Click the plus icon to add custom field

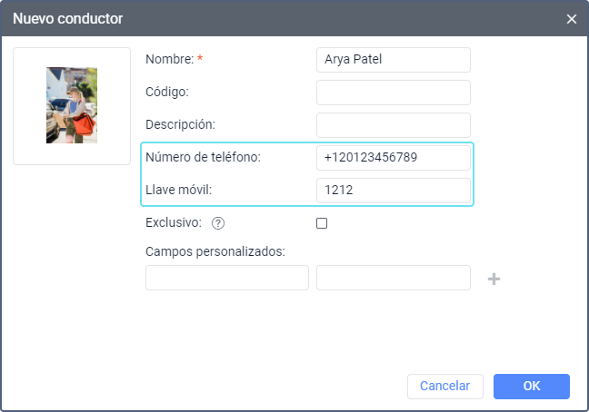[x=494, y=279]
